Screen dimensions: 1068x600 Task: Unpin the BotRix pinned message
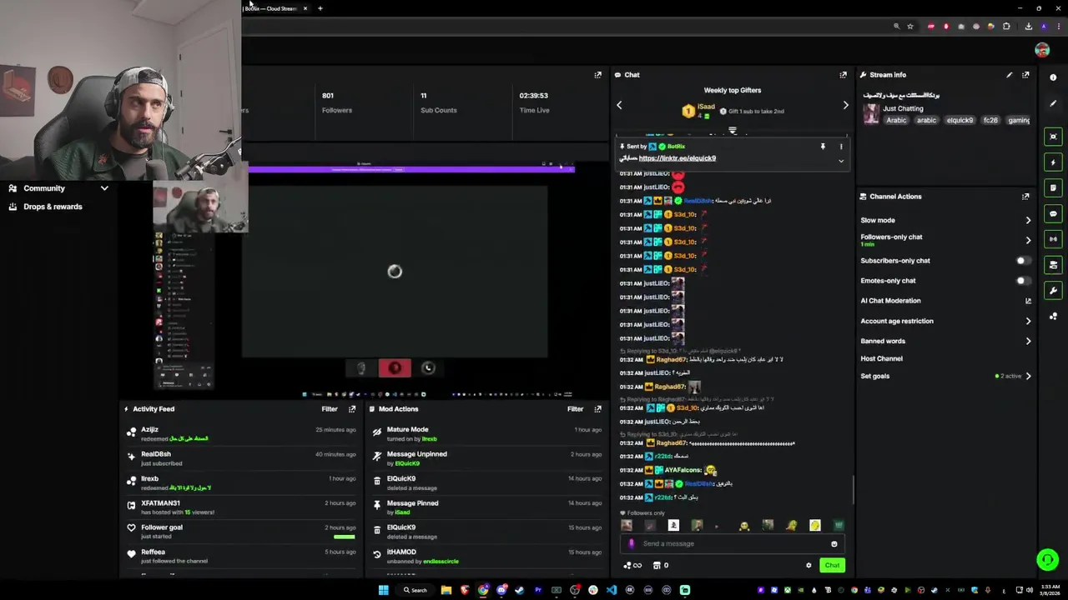click(823, 147)
